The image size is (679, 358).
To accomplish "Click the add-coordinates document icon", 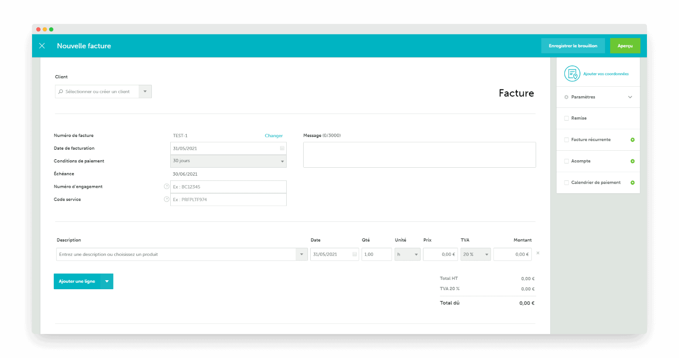I will point(572,73).
